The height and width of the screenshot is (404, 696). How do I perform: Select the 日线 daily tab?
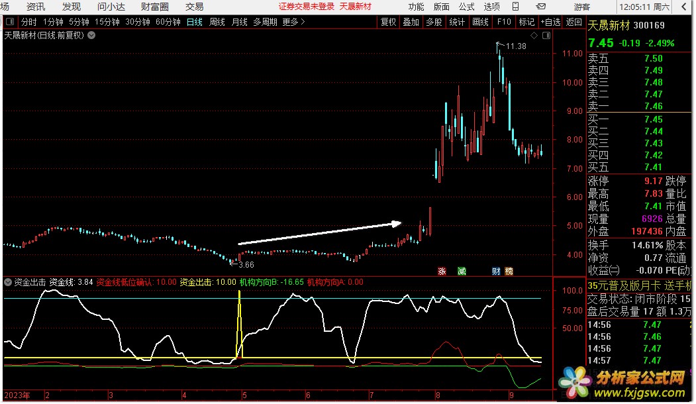[x=195, y=22]
